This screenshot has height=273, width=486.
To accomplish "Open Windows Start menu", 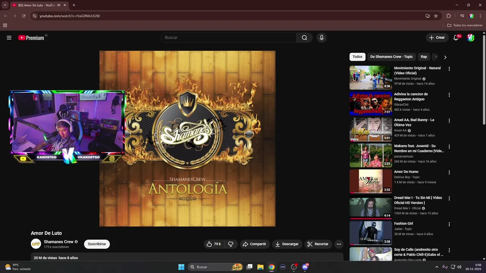I will tap(181, 267).
